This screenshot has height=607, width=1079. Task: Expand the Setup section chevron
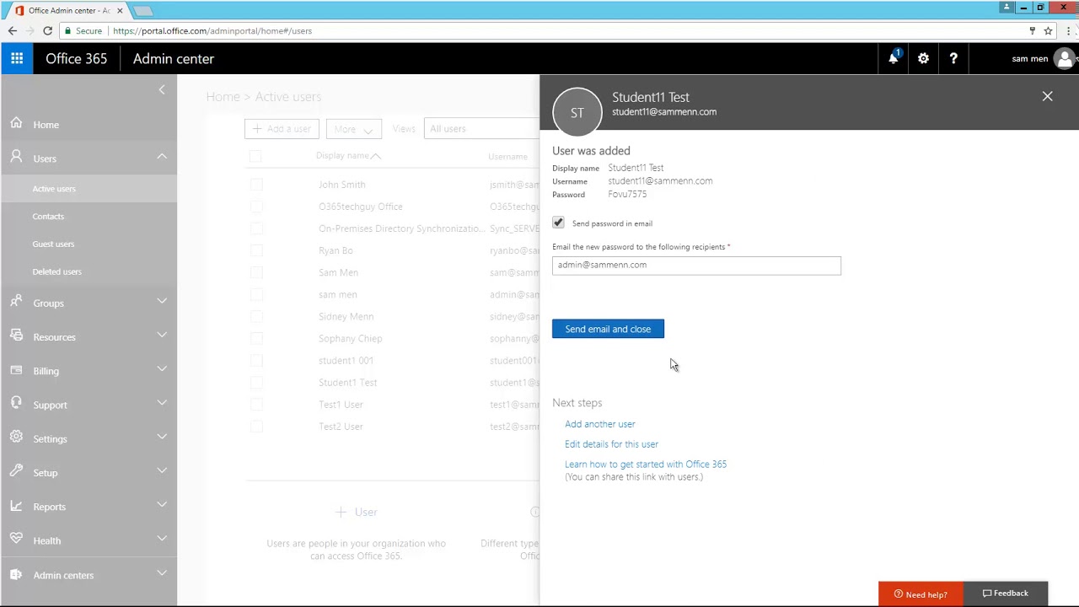coord(162,471)
